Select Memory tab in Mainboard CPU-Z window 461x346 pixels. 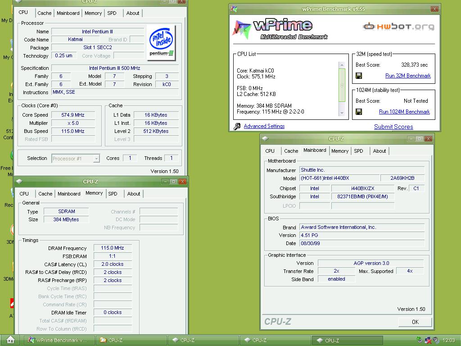pyautogui.click(x=340, y=151)
